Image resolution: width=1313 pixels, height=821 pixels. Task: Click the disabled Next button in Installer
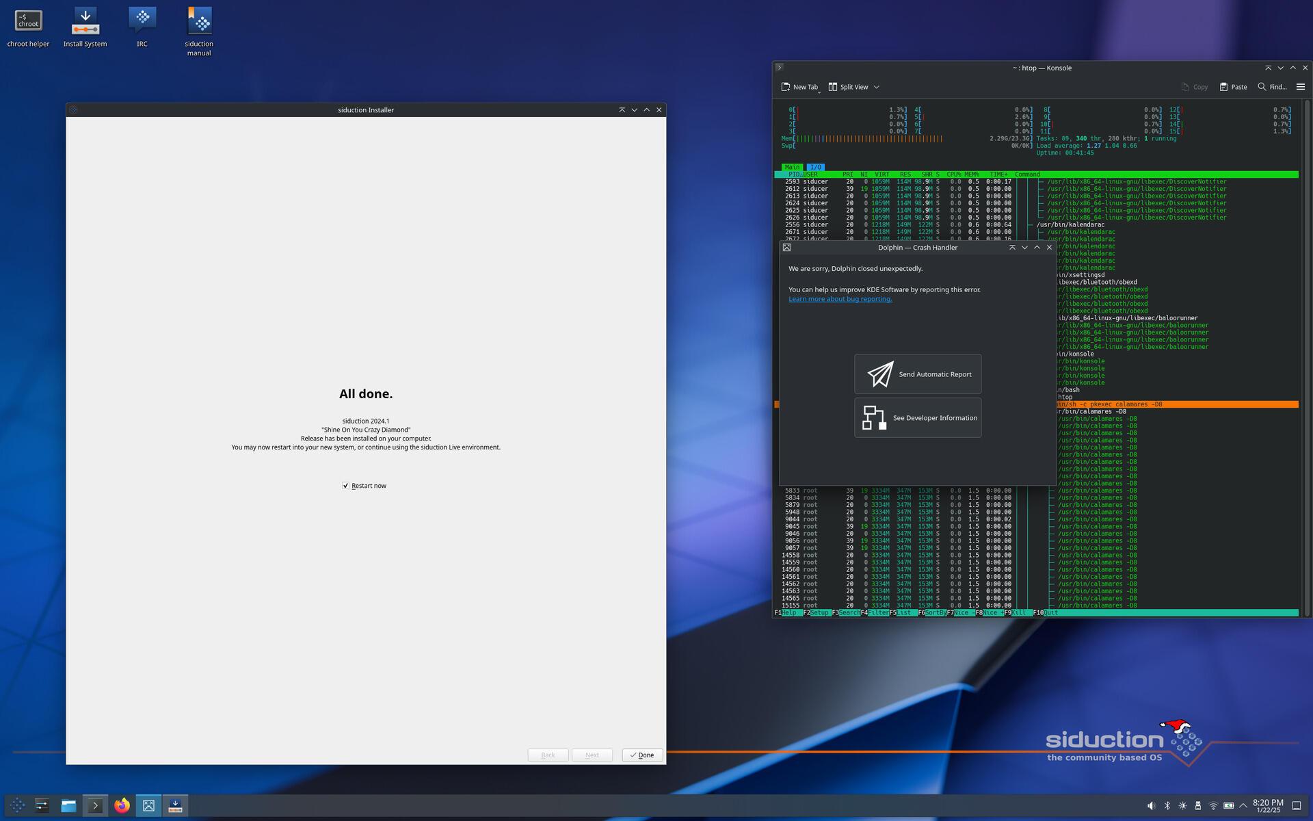(x=592, y=755)
